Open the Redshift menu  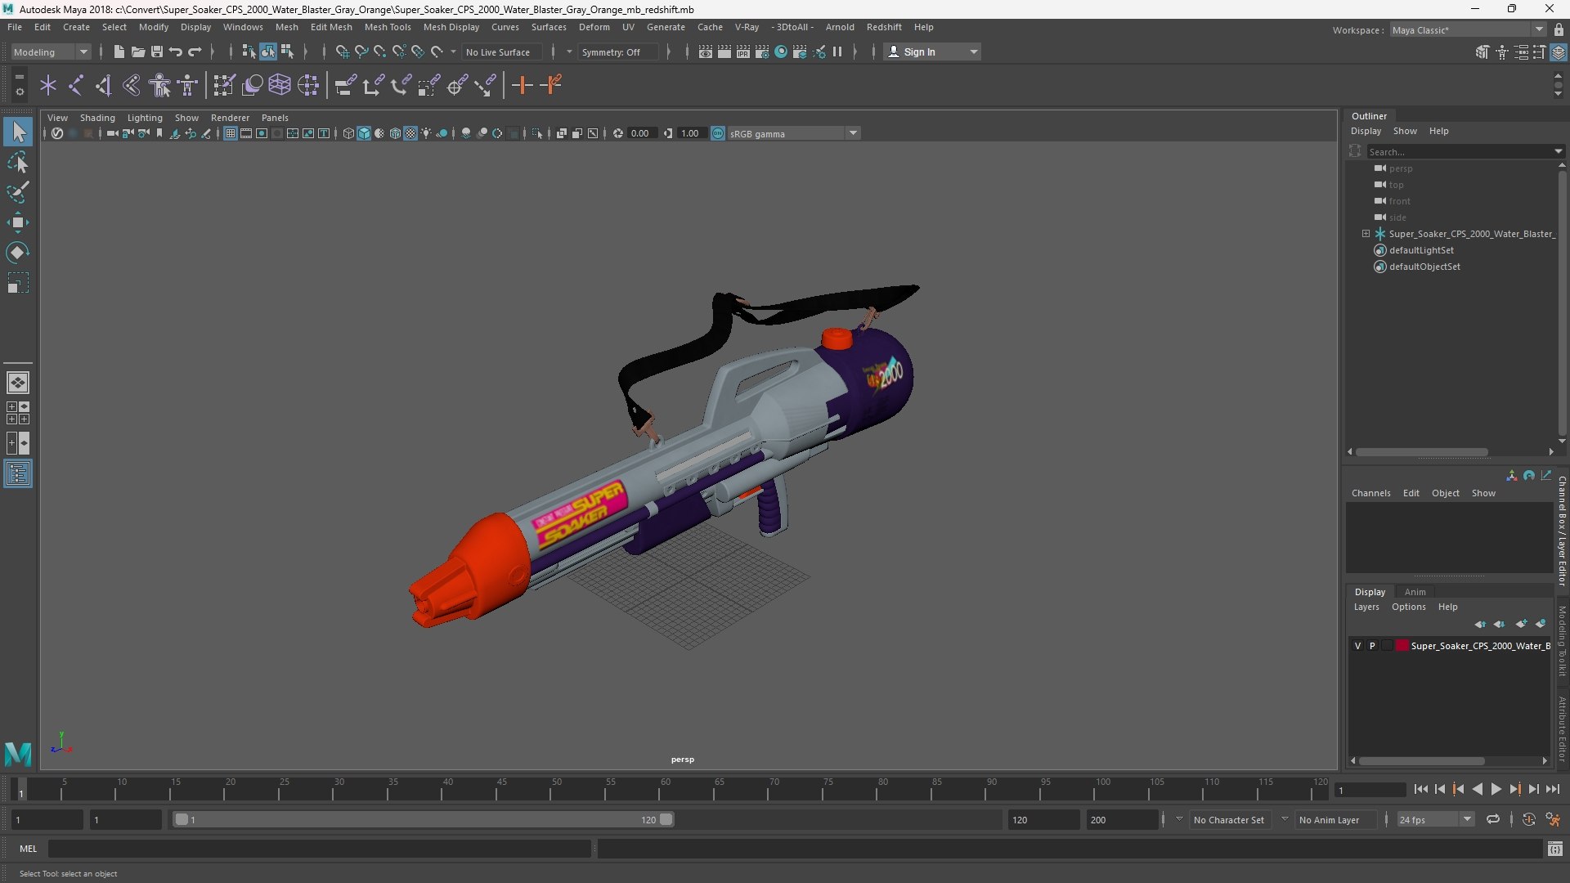pos(884,27)
